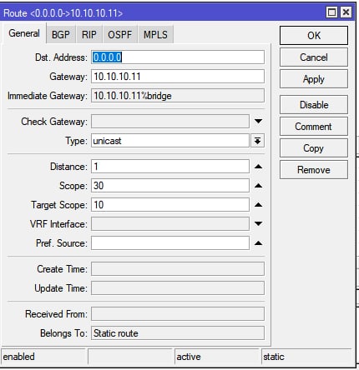Click the 'static' status bar text
The height and width of the screenshot is (370, 359).
274,357
